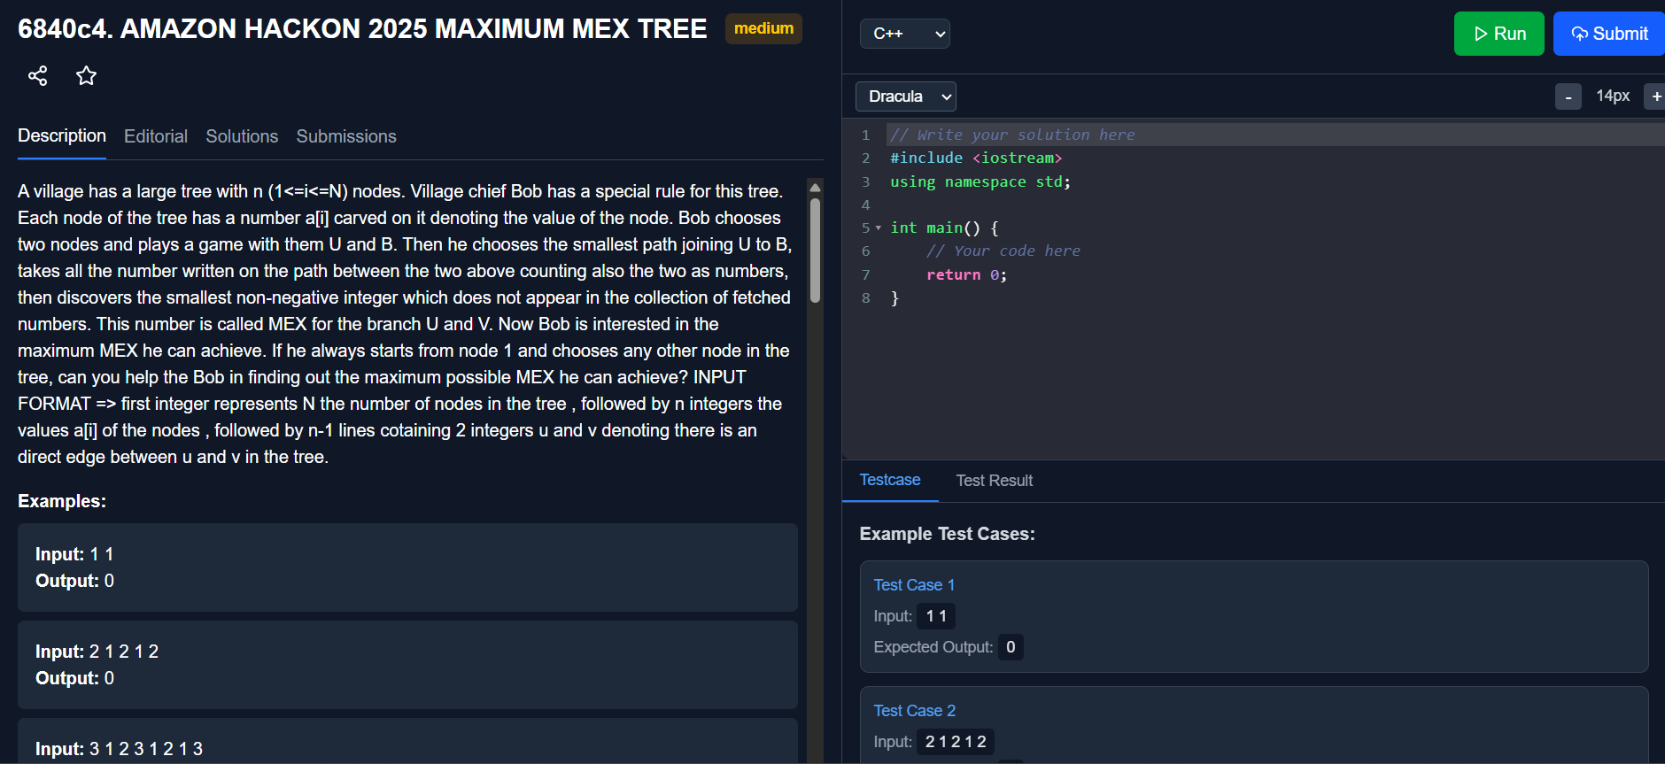The width and height of the screenshot is (1665, 764).
Task: Click scrollbar up arrow in description
Action: click(815, 188)
